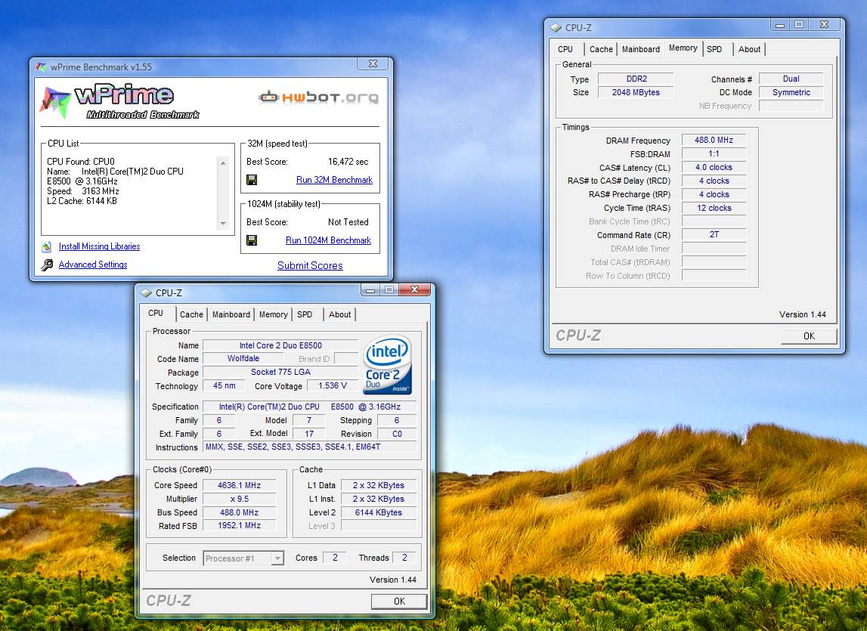Click the Level 2 cache value 6144 KBytes
The height and width of the screenshot is (631, 867).
(379, 512)
